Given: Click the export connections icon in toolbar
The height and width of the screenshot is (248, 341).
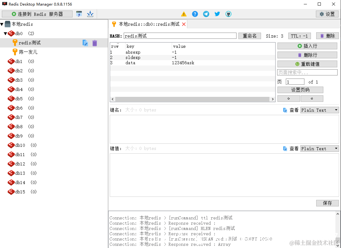Looking at the screenshot, I should [90, 14].
